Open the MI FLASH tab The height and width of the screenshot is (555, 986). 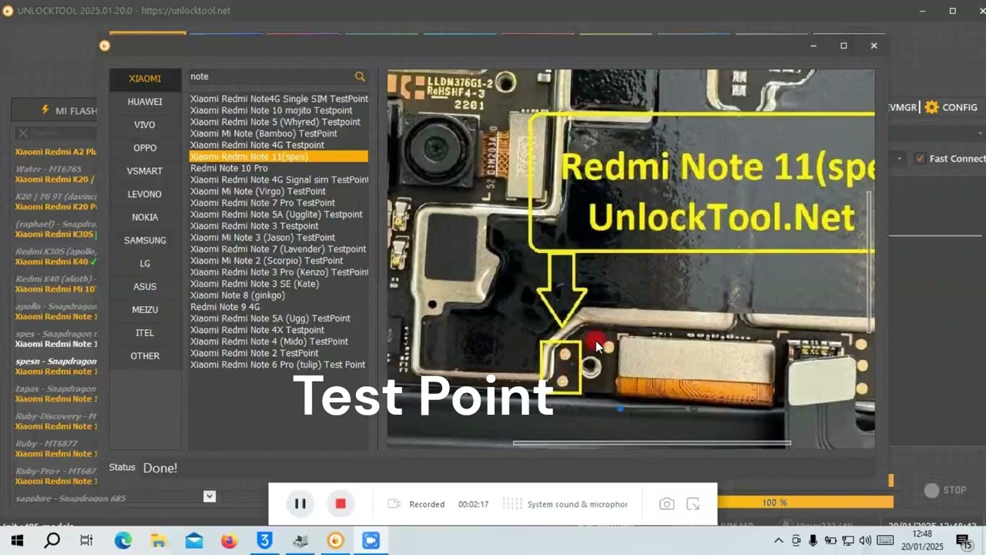(x=69, y=111)
